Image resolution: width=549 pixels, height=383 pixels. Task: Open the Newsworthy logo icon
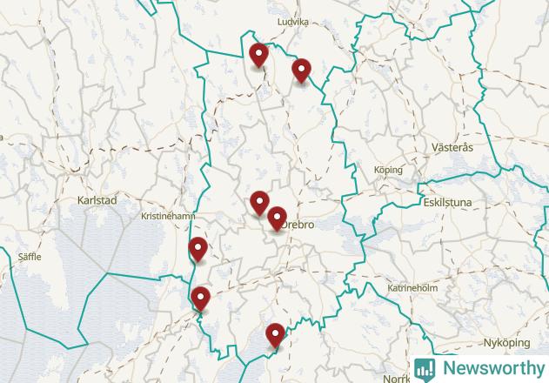point(425,369)
